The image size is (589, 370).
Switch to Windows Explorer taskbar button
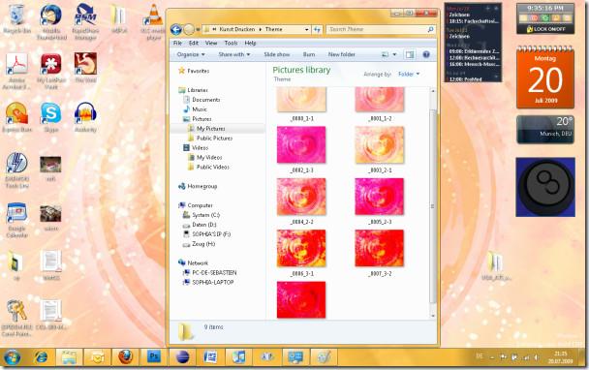69,356
